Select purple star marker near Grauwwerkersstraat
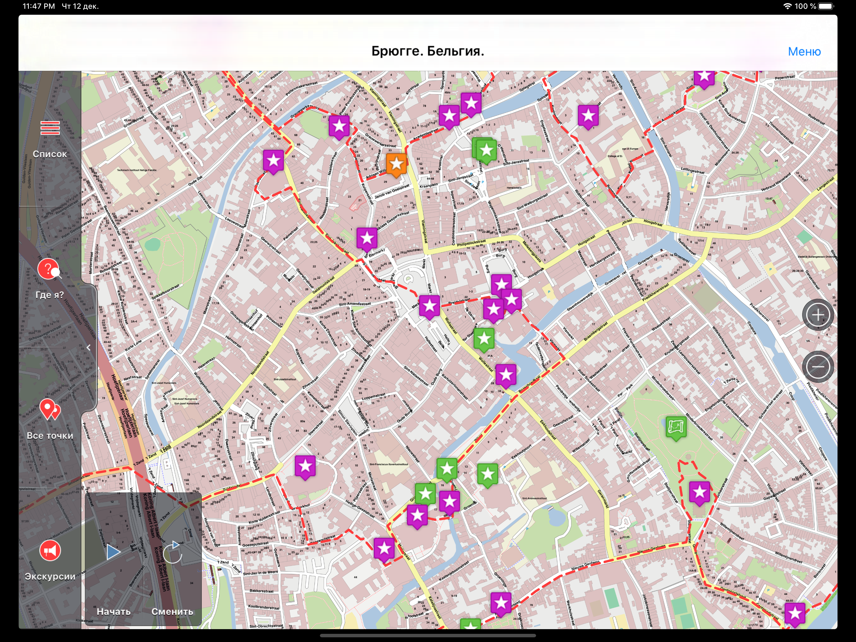Screen dimensions: 856x642 tap(339, 127)
